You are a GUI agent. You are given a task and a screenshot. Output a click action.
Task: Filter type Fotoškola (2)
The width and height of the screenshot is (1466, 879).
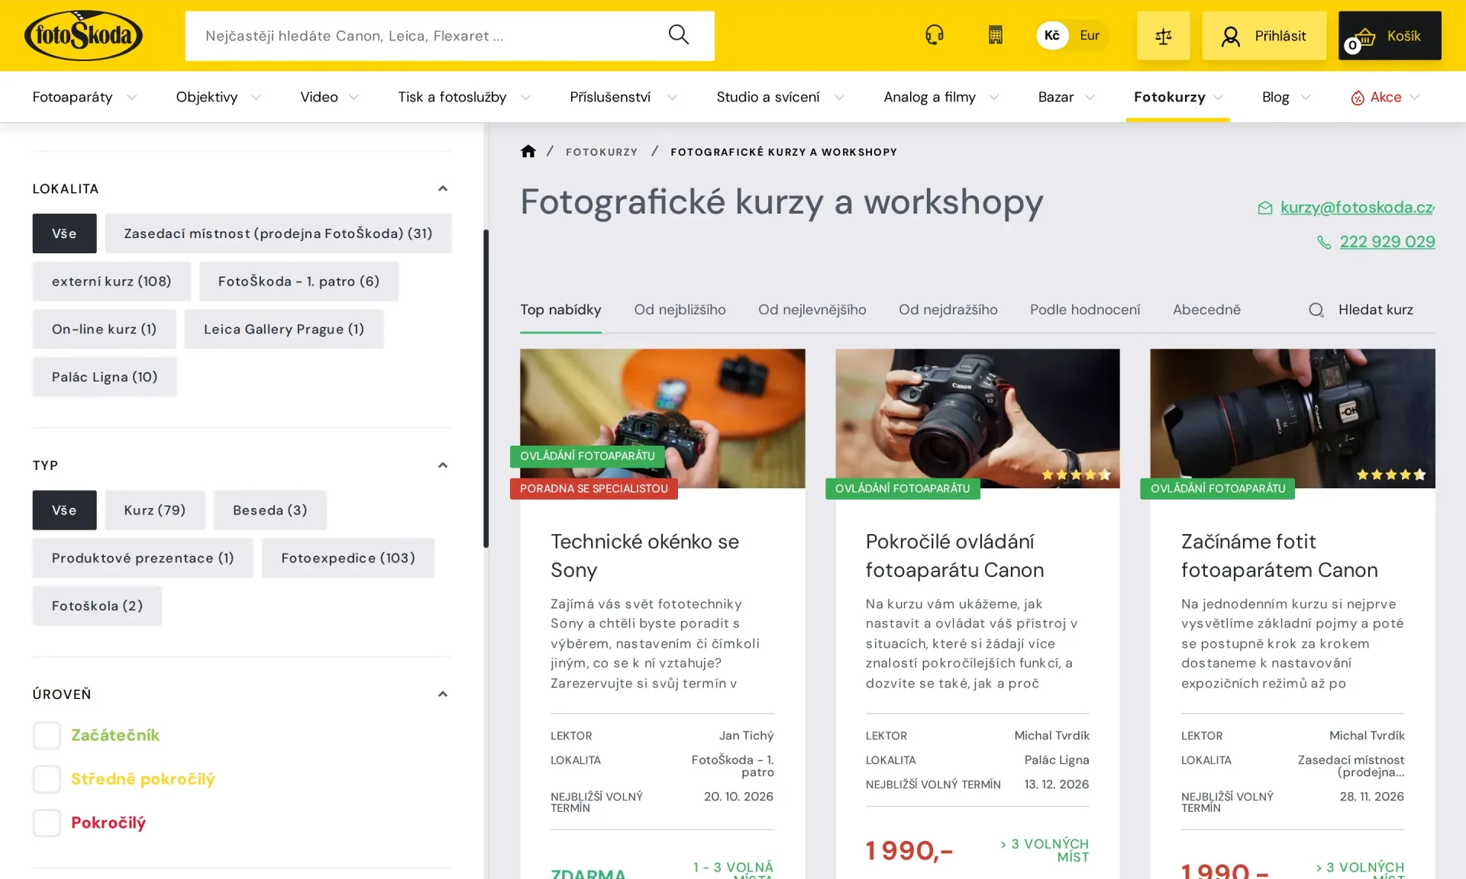click(97, 606)
